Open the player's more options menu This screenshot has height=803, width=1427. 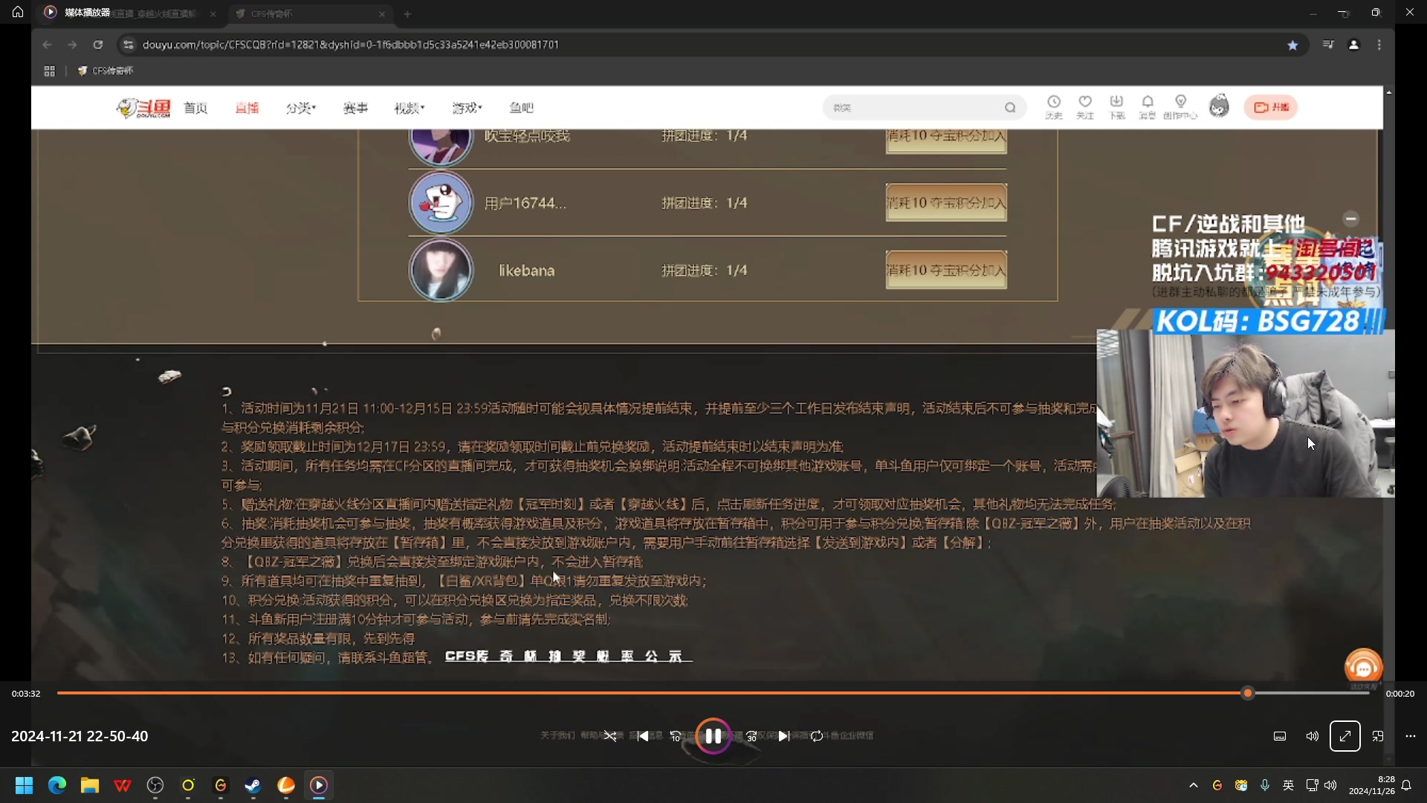1411,736
